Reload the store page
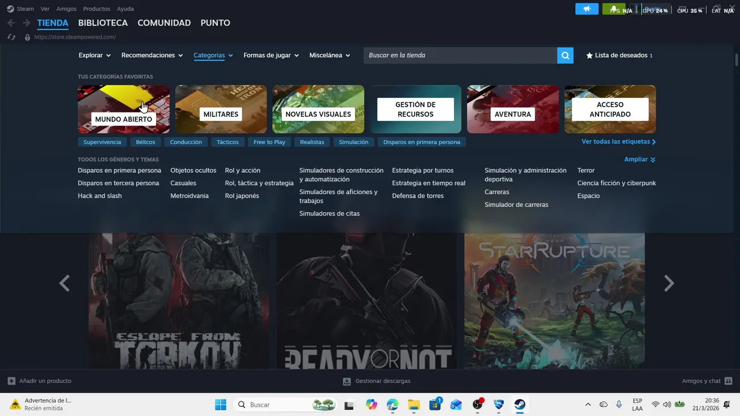 click(x=11, y=37)
